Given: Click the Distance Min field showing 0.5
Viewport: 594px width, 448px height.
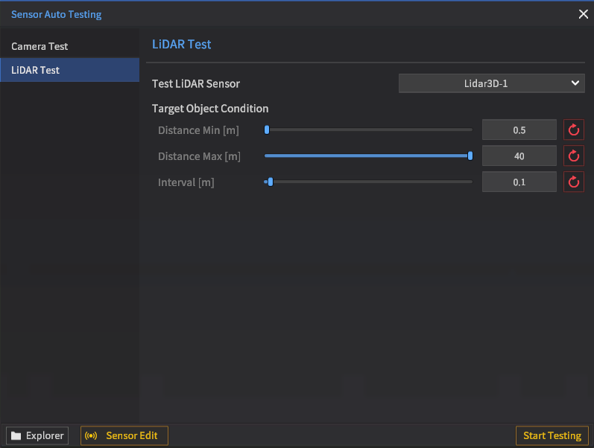Looking at the screenshot, I should 519,130.
